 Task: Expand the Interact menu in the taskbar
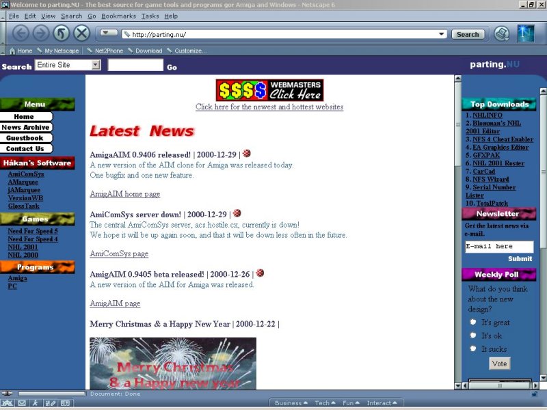point(382,403)
